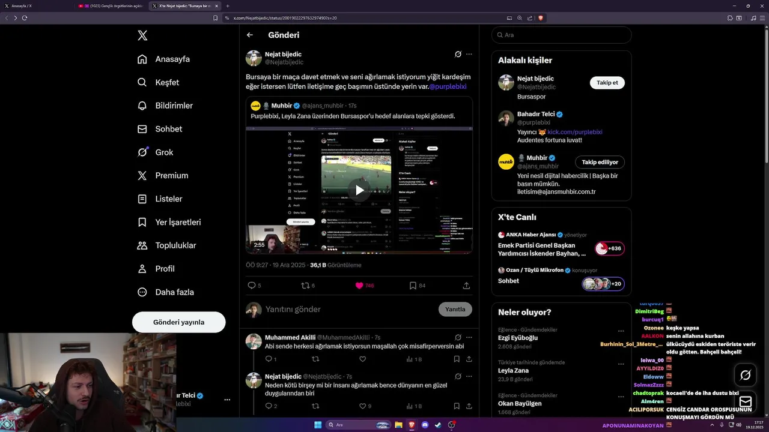Click the Yanıtla button
The height and width of the screenshot is (432, 769).
point(455,310)
